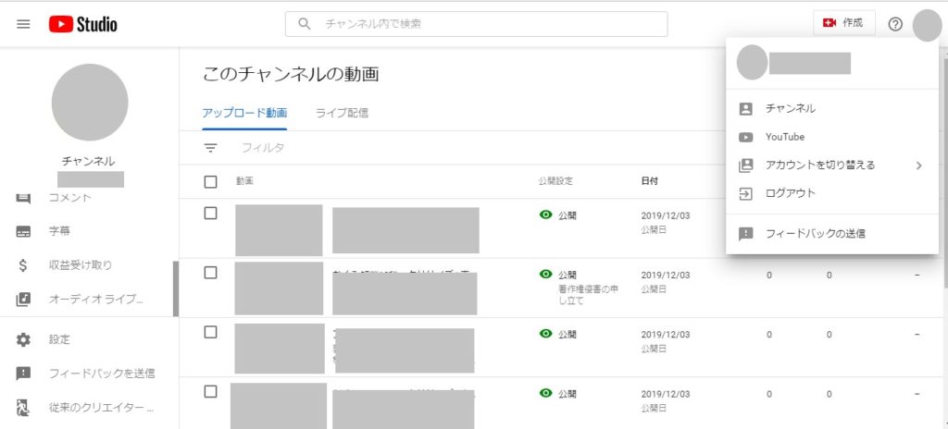Check the third video row checkbox

pos(210,332)
